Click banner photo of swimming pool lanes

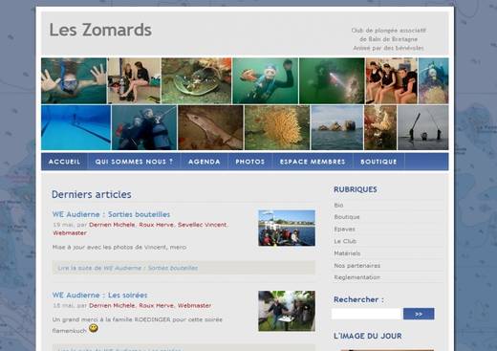pyautogui.click(x=76, y=127)
